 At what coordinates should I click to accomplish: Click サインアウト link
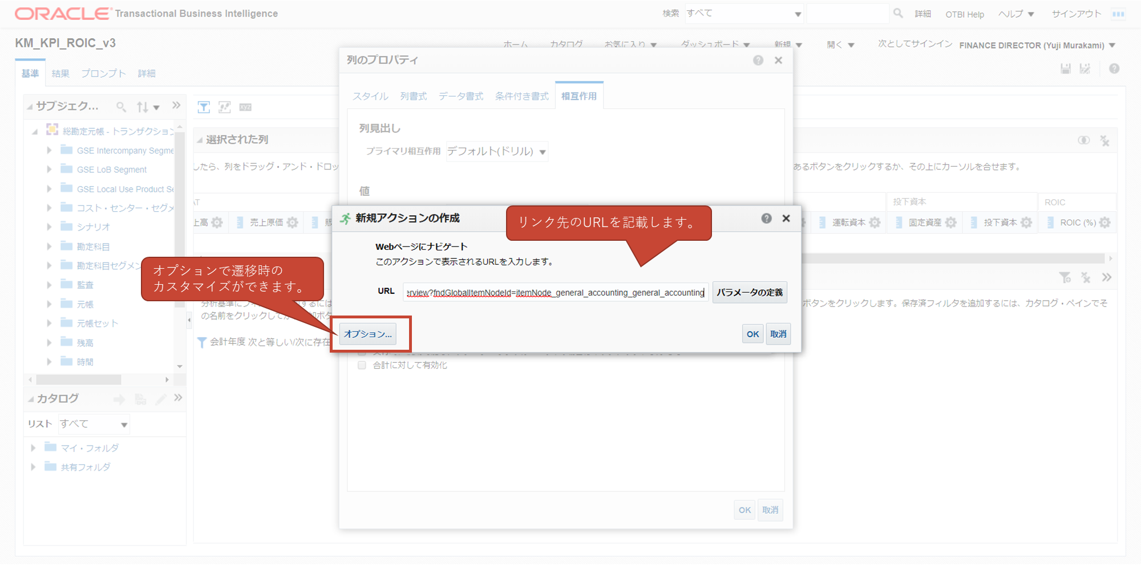(1077, 14)
